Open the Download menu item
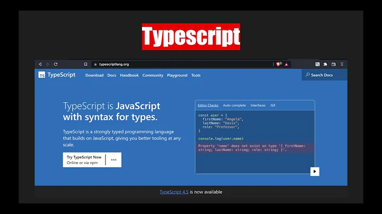382x214 pixels. pos(94,75)
